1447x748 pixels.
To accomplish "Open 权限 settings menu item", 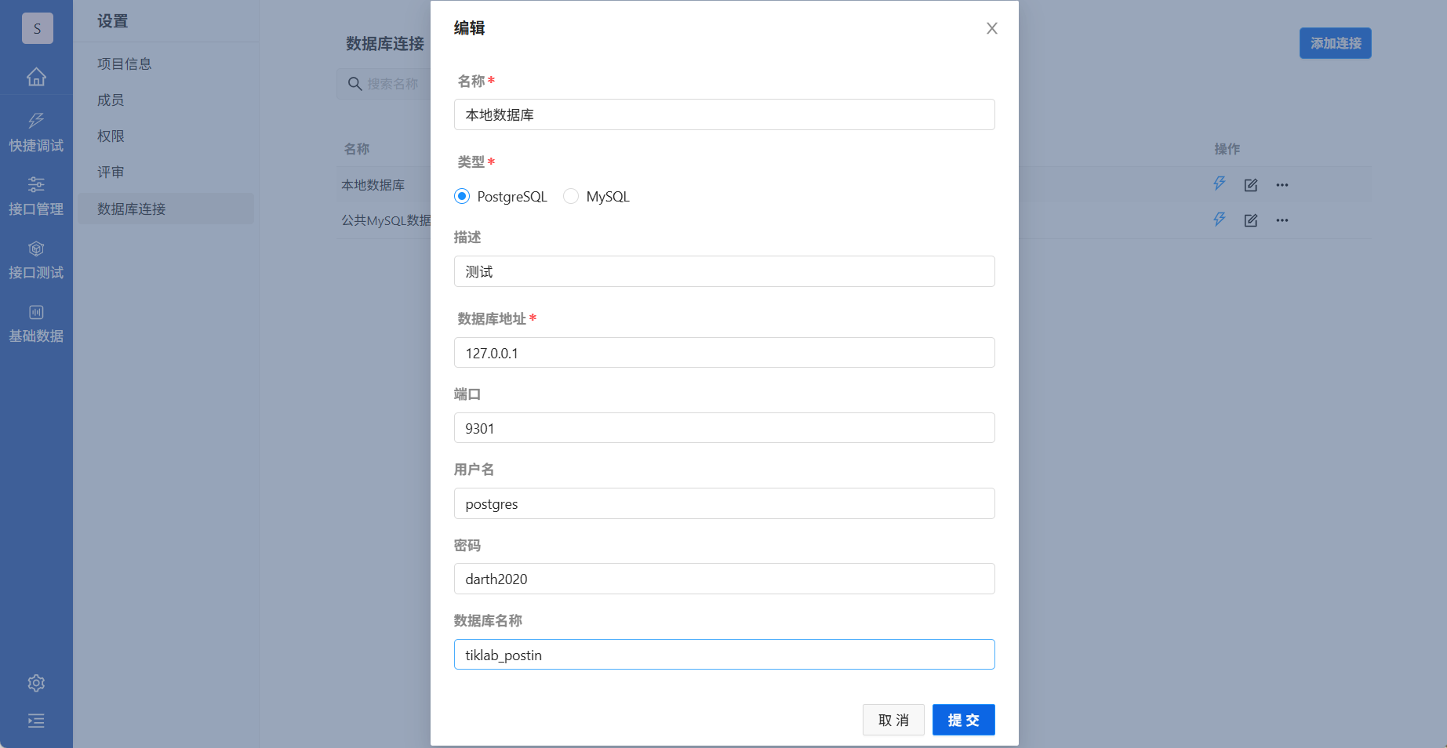I will point(165,136).
